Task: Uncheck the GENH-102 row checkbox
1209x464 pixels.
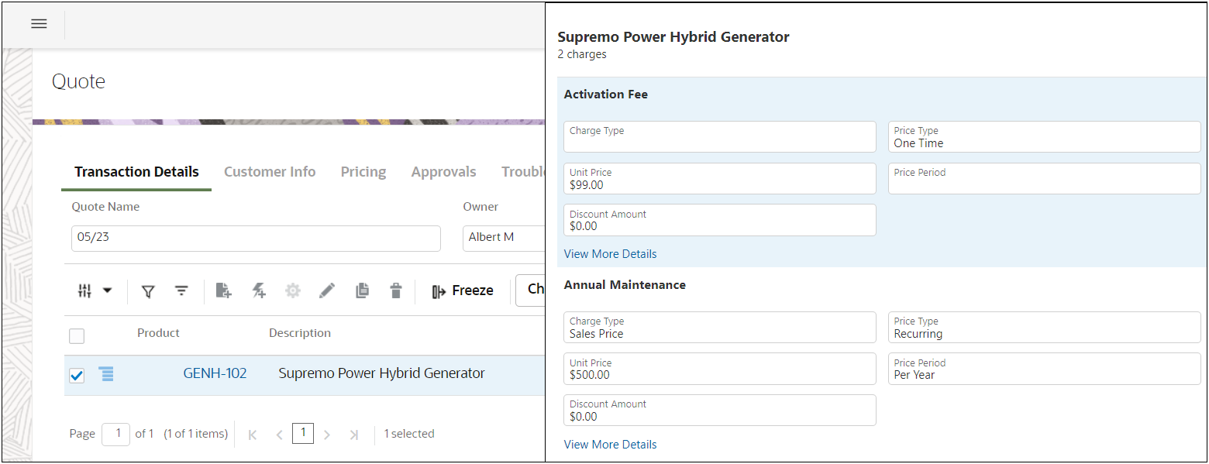Action: click(x=77, y=376)
